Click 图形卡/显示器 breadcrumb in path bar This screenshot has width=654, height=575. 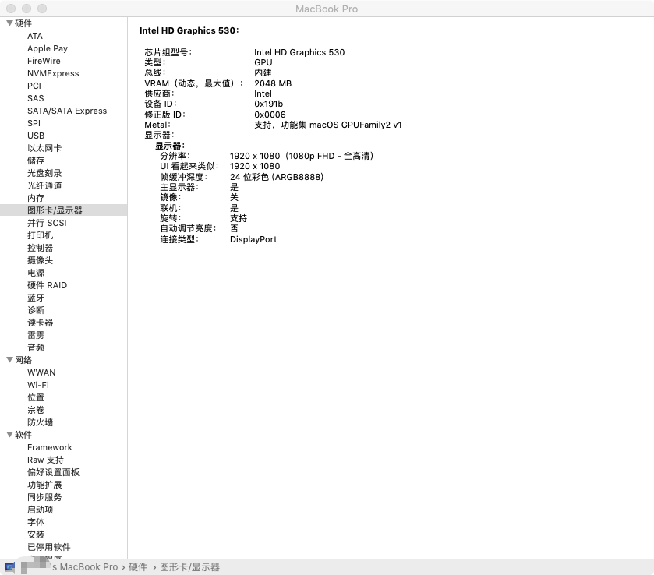click(x=189, y=567)
